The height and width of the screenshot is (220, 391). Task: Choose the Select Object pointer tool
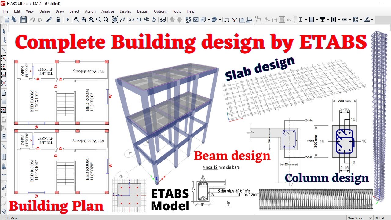[x=4, y=31]
